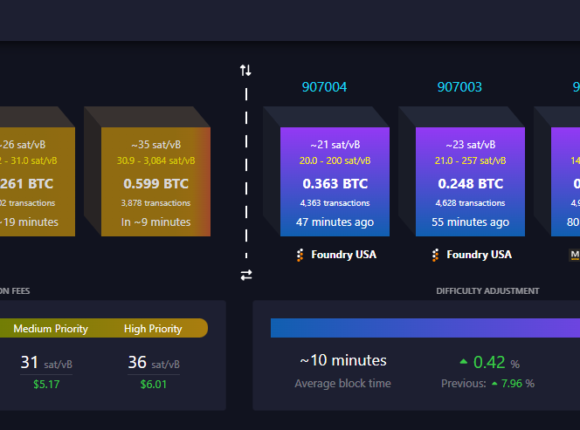
Task: Click the 31 sat/vB medium fee value
Action: (46, 362)
